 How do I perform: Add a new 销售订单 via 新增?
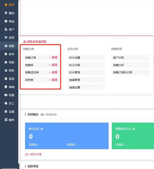(53, 58)
